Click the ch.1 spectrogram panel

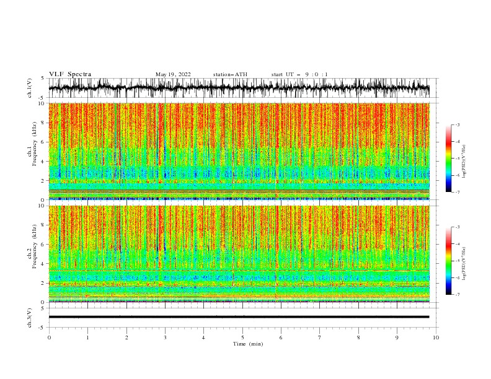239,151
